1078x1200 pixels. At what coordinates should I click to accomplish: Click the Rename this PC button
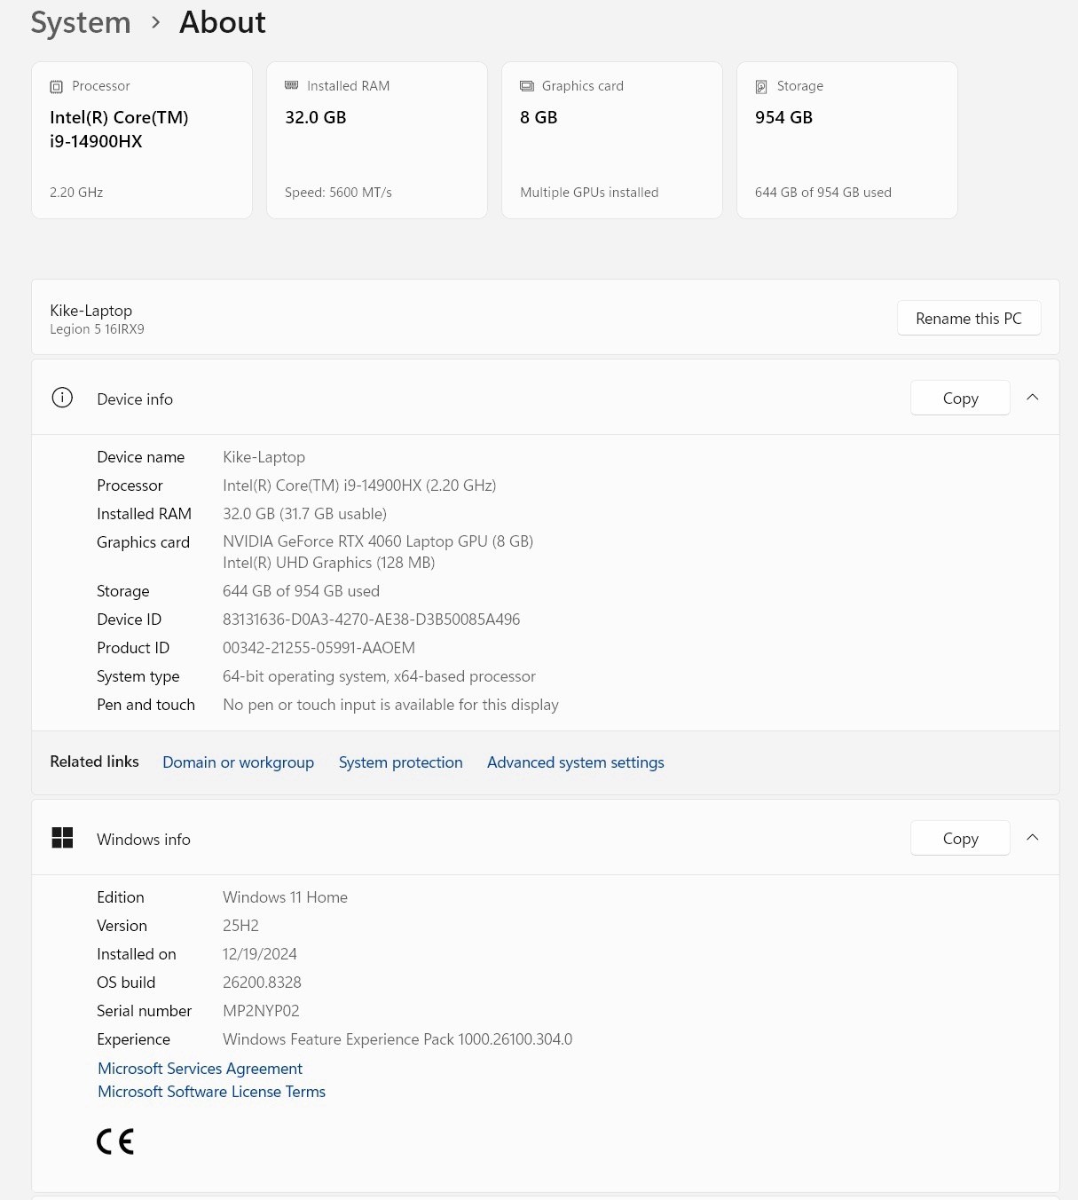pos(969,318)
